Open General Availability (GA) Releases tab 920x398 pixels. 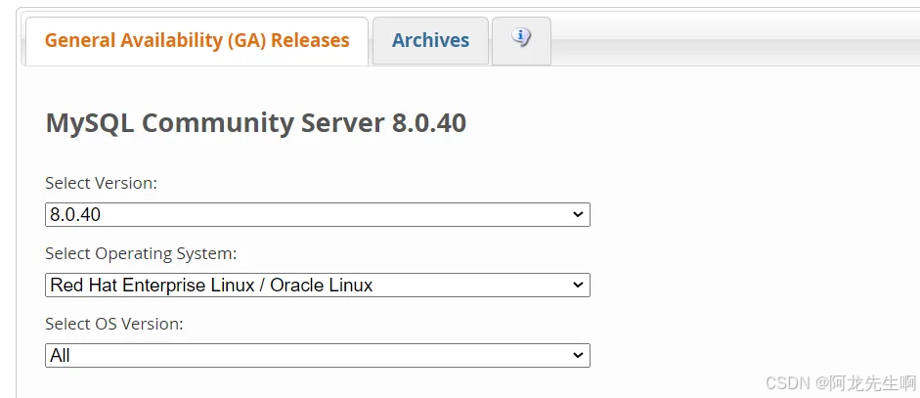click(197, 41)
